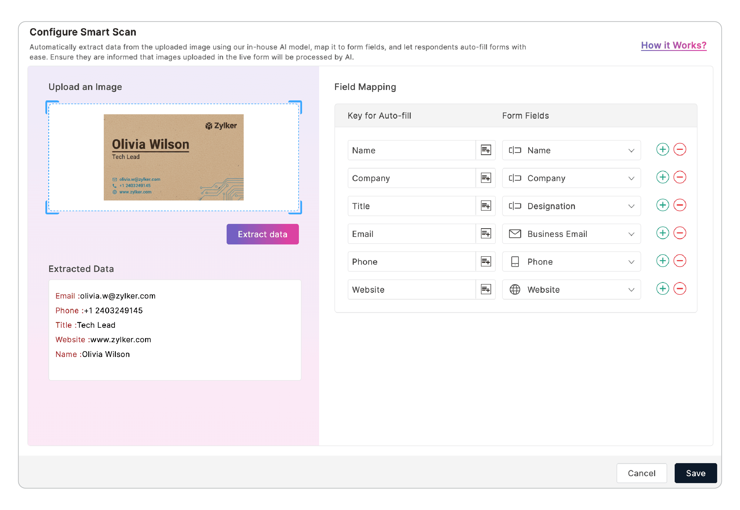740x510 pixels.
Task: Delete the Email mapping row
Action: [680, 233]
